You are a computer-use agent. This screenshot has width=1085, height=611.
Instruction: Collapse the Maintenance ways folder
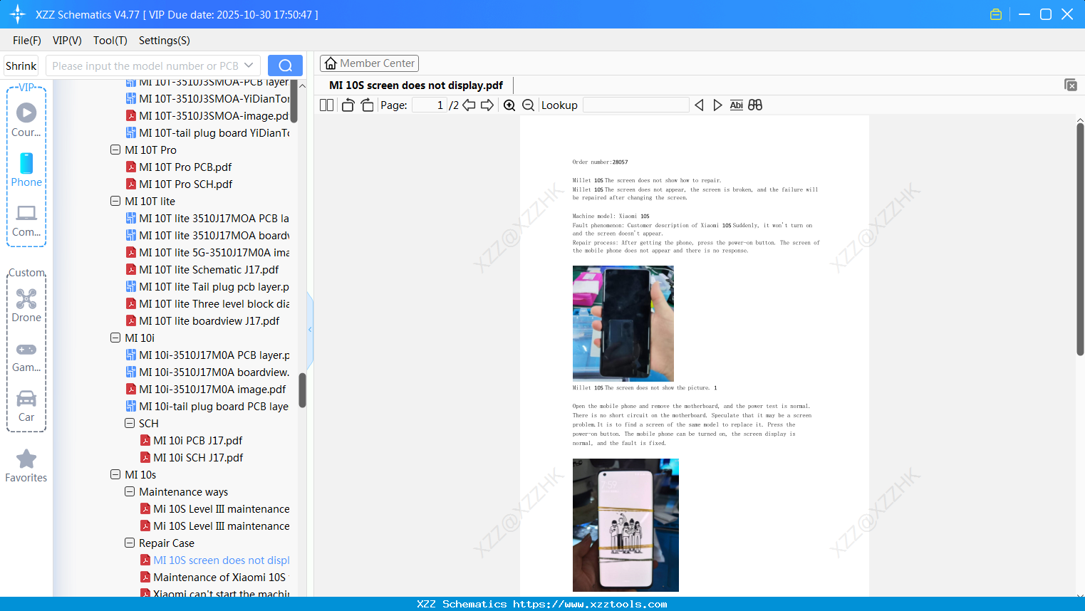point(130,492)
